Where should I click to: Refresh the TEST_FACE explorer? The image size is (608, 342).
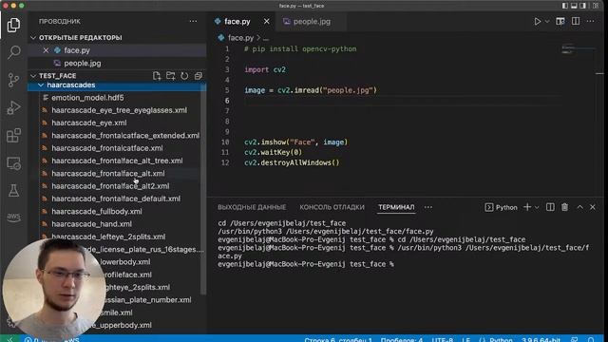pyautogui.click(x=184, y=76)
